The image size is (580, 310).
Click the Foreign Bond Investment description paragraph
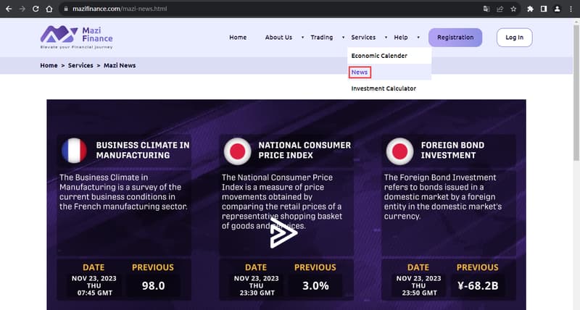click(443, 197)
